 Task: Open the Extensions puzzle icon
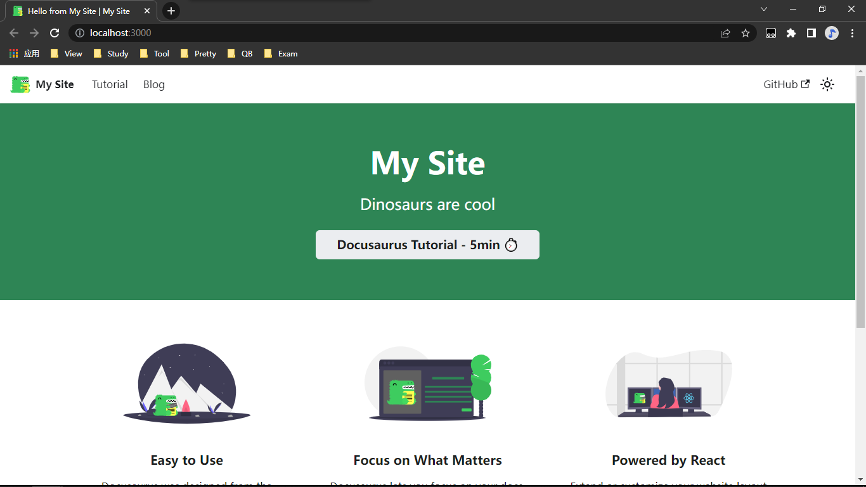(791, 33)
